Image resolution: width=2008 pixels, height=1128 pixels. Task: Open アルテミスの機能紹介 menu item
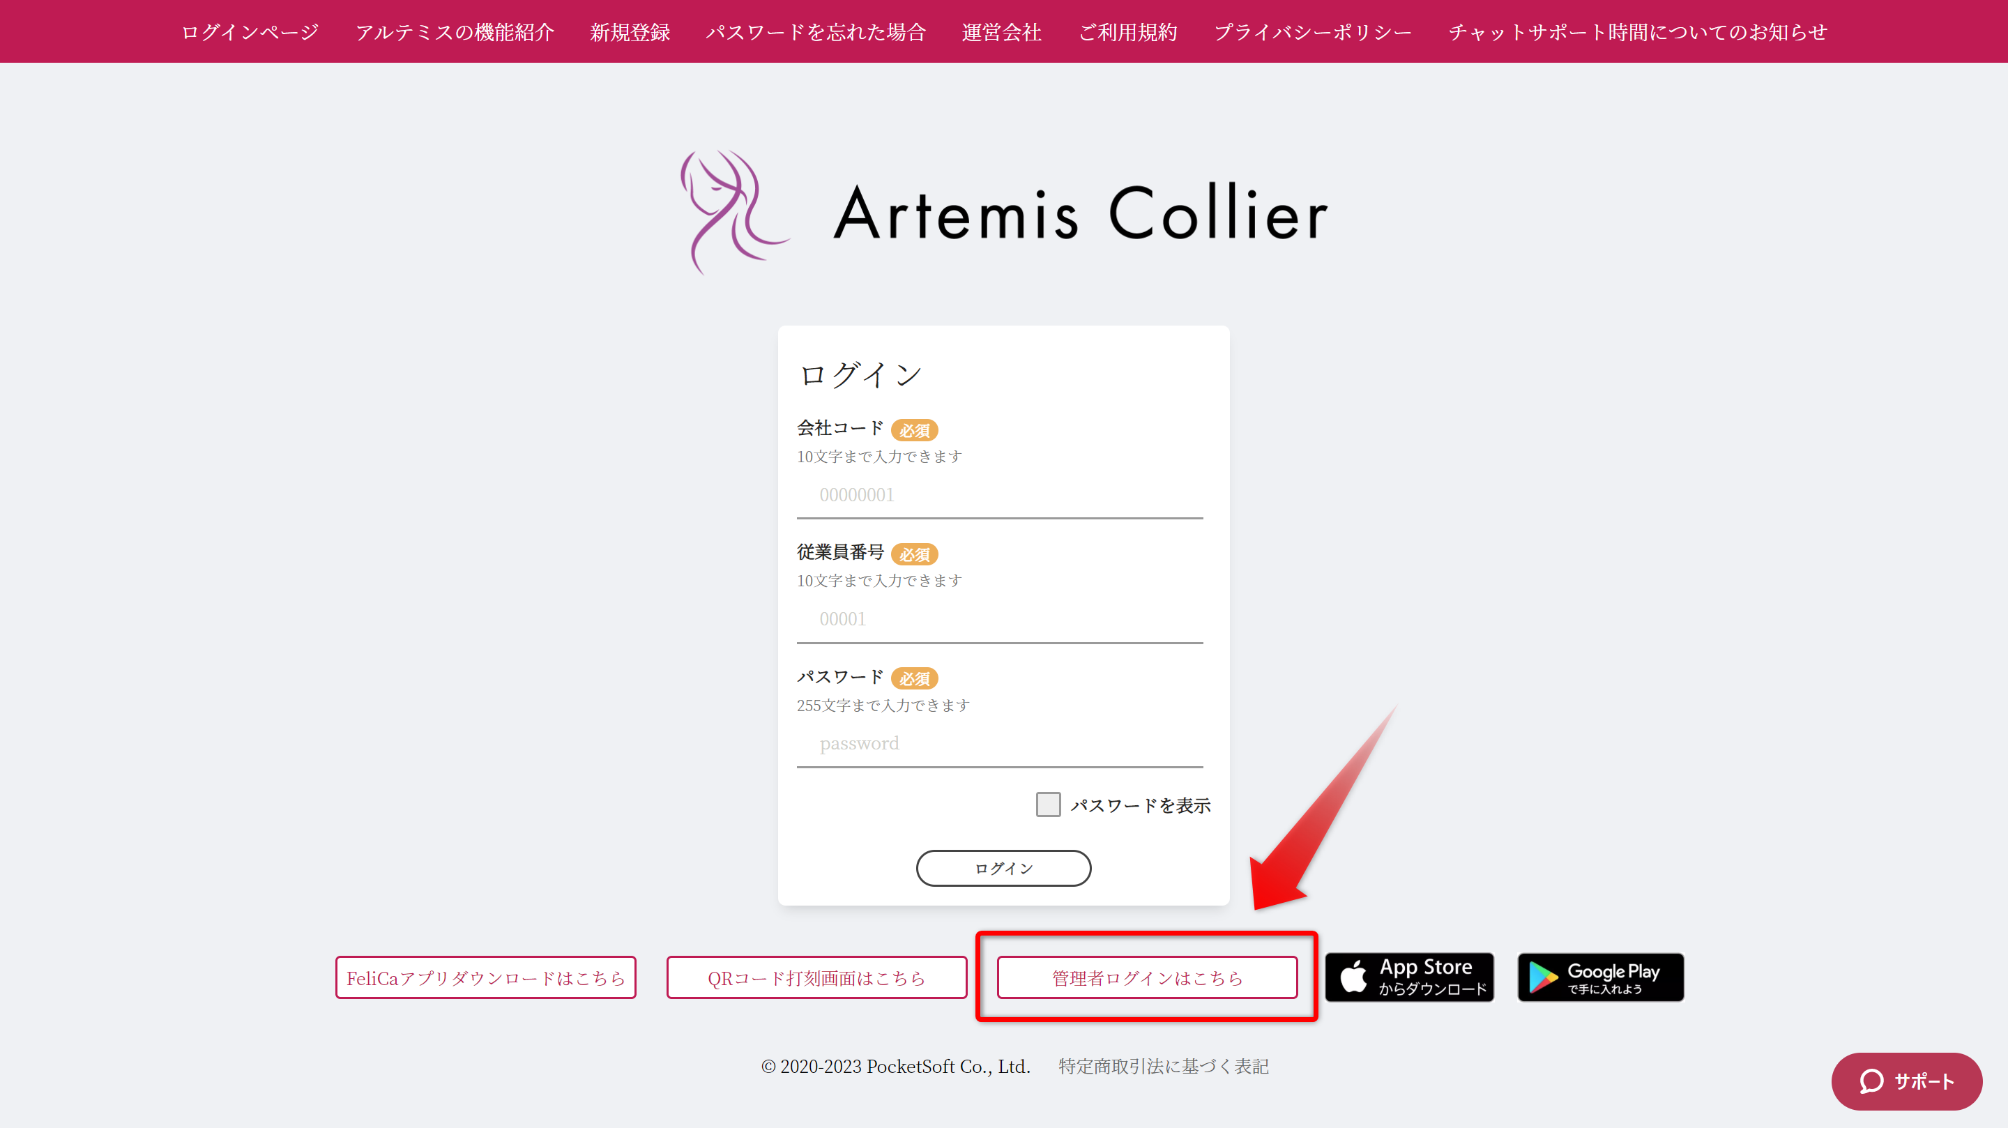point(455,32)
